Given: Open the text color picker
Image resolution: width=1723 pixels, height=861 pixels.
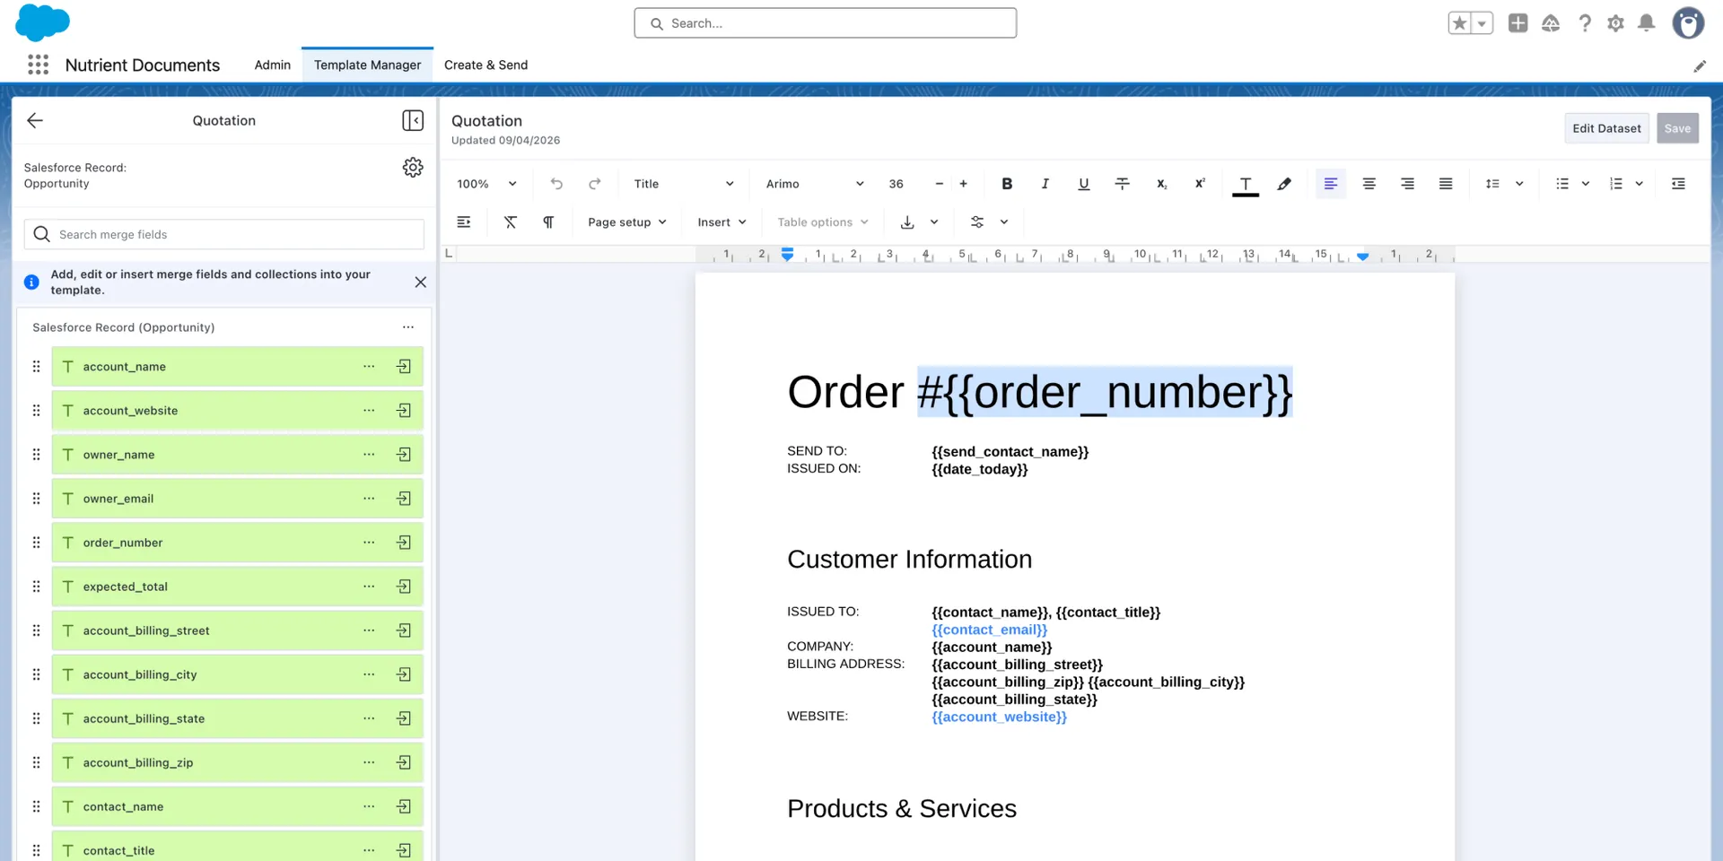Looking at the screenshot, I should pyautogui.click(x=1245, y=184).
